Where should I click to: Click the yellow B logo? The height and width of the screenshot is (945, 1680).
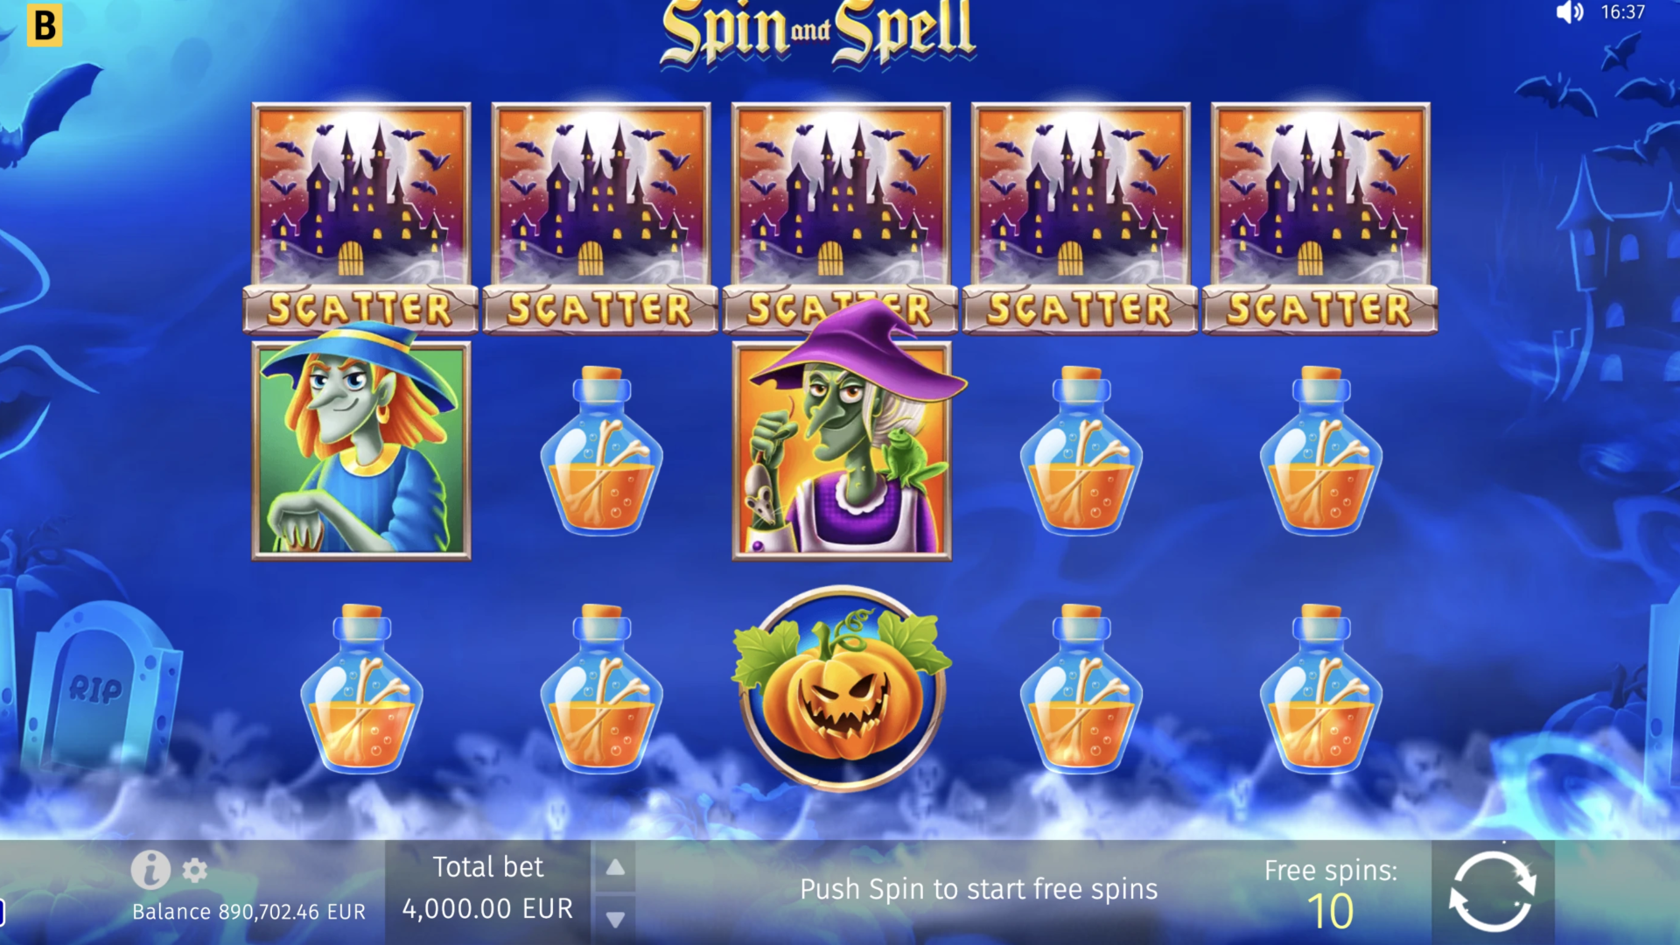pos(44,25)
